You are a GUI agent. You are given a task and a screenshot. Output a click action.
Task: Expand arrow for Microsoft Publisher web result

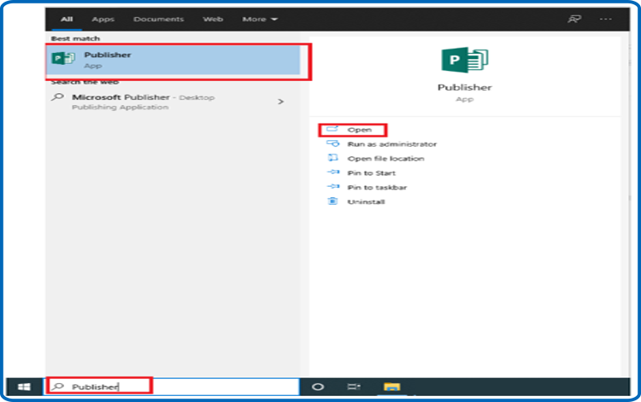(x=280, y=102)
